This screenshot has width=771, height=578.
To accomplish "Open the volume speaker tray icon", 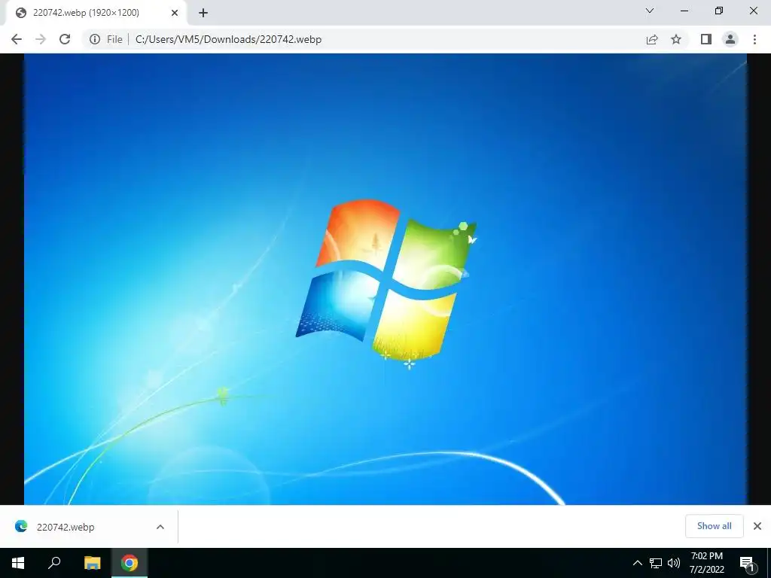I will pos(674,563).
